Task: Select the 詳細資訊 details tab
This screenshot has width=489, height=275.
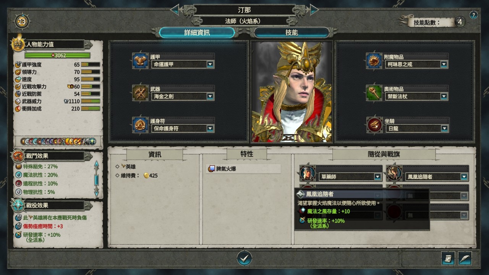Action: pos(197,33)
